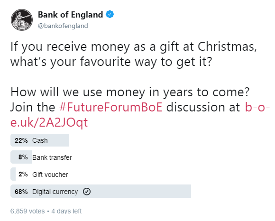The width and height of the screenshot is (275, 221).
Task: Click the 6,859 votes count
Action: pyautogui.click(x=27, y=211)
